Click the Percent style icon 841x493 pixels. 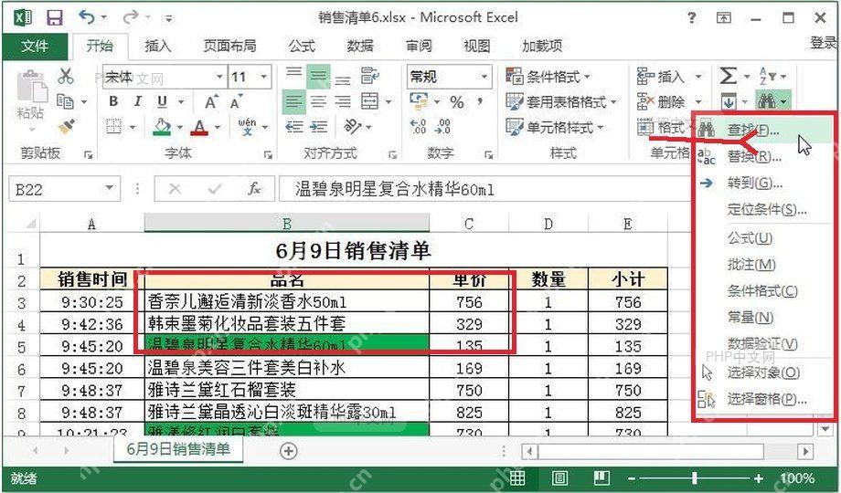tap(457, 102)
